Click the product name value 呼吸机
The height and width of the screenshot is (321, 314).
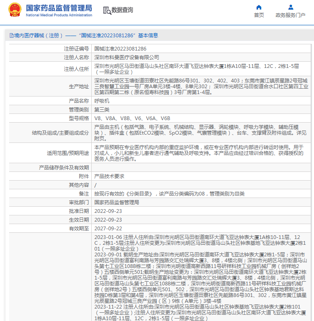102,101
